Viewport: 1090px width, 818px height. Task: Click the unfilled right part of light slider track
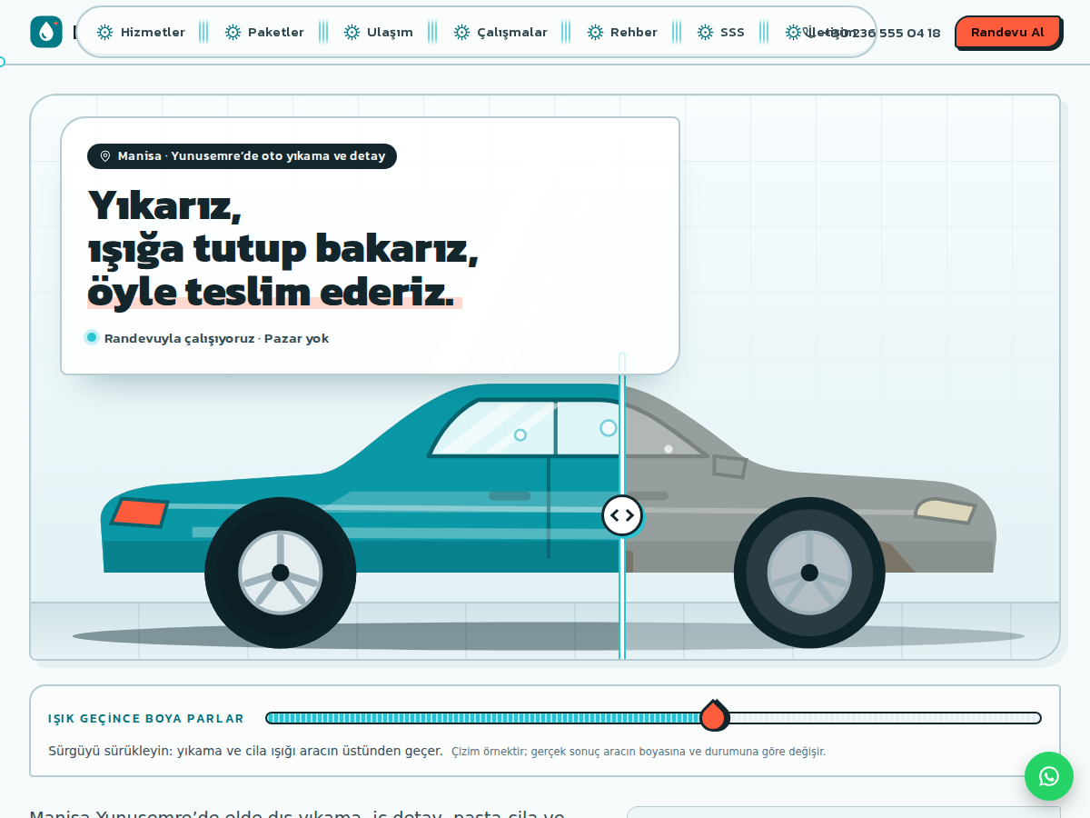pos(885,718)
